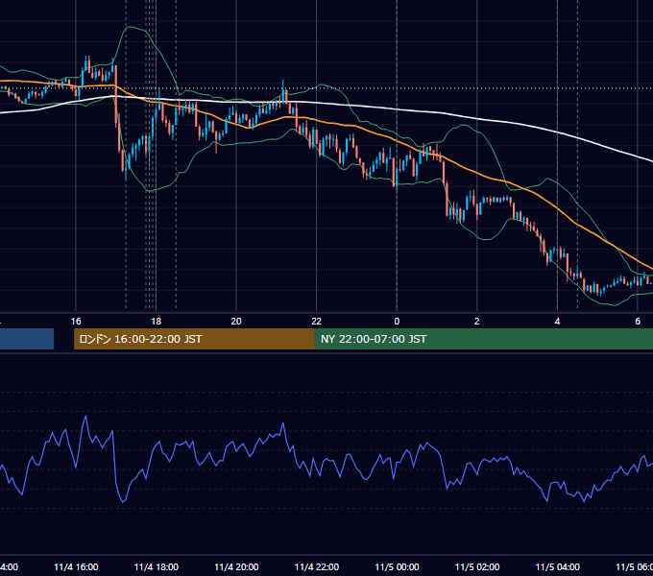Click the ロンドン 16:00-22:00 JST session bar
Viewport: 653px width, 576px height.
(194, 339)
